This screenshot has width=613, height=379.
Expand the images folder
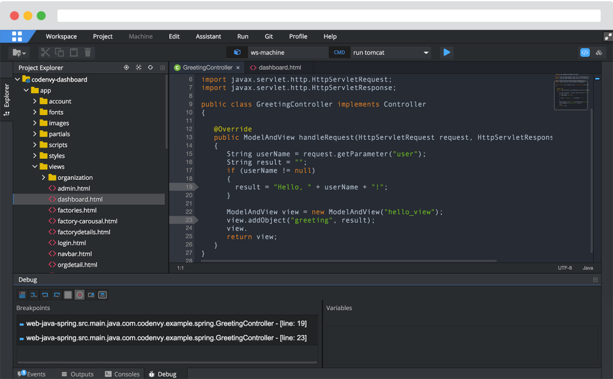click(x=34, y=123)
